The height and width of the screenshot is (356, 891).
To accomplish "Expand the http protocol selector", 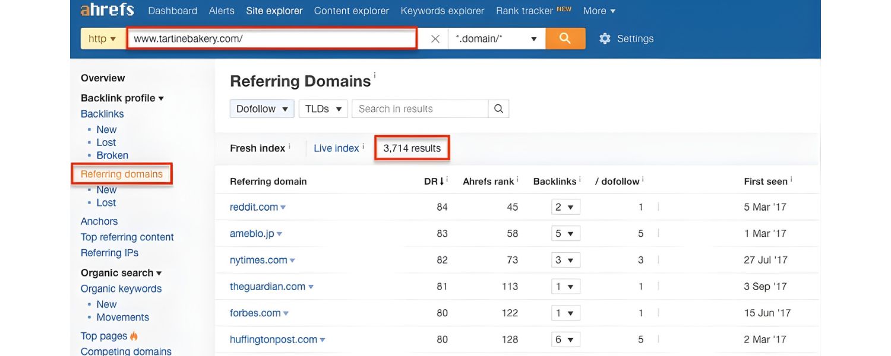I will pos(103,38).
